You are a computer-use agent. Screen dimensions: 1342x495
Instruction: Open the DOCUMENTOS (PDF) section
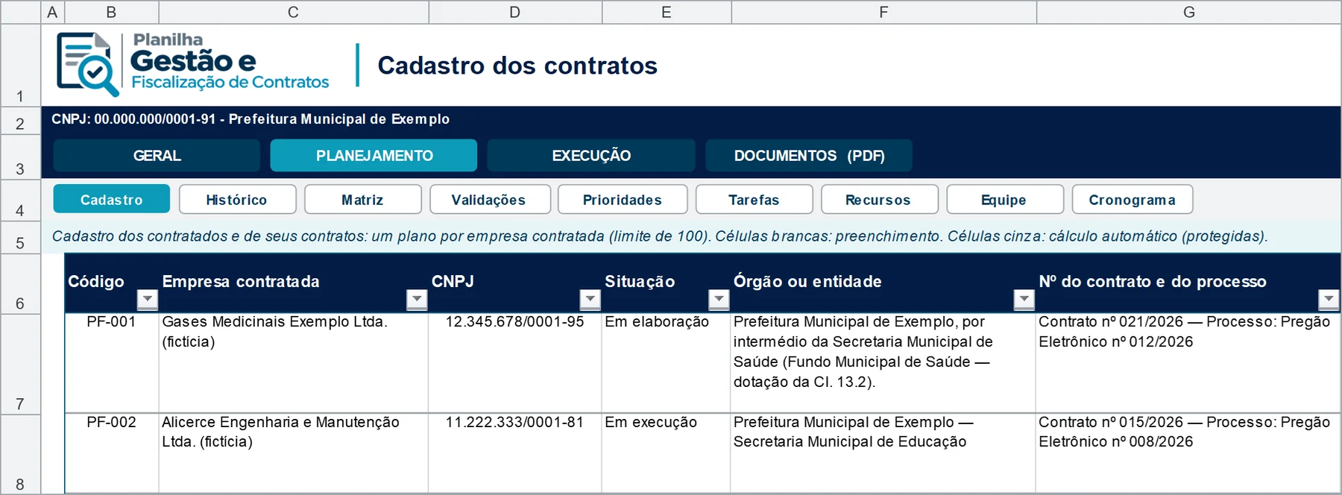[x=809, y=156]
